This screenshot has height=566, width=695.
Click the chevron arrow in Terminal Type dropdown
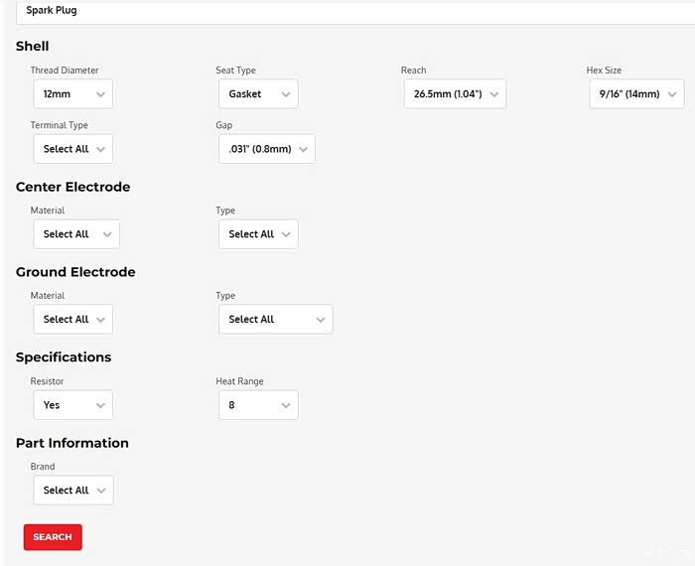click(100, 149)
